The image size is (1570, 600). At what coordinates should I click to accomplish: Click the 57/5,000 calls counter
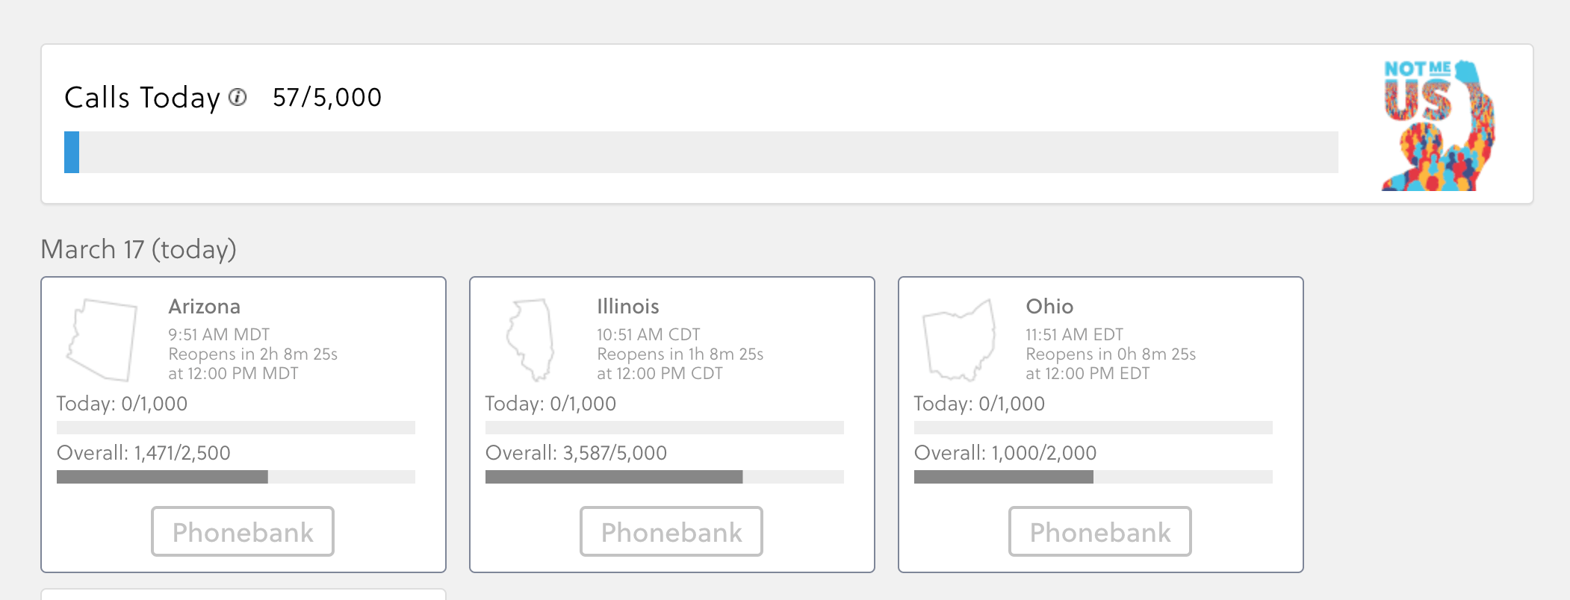pos(327,98)
